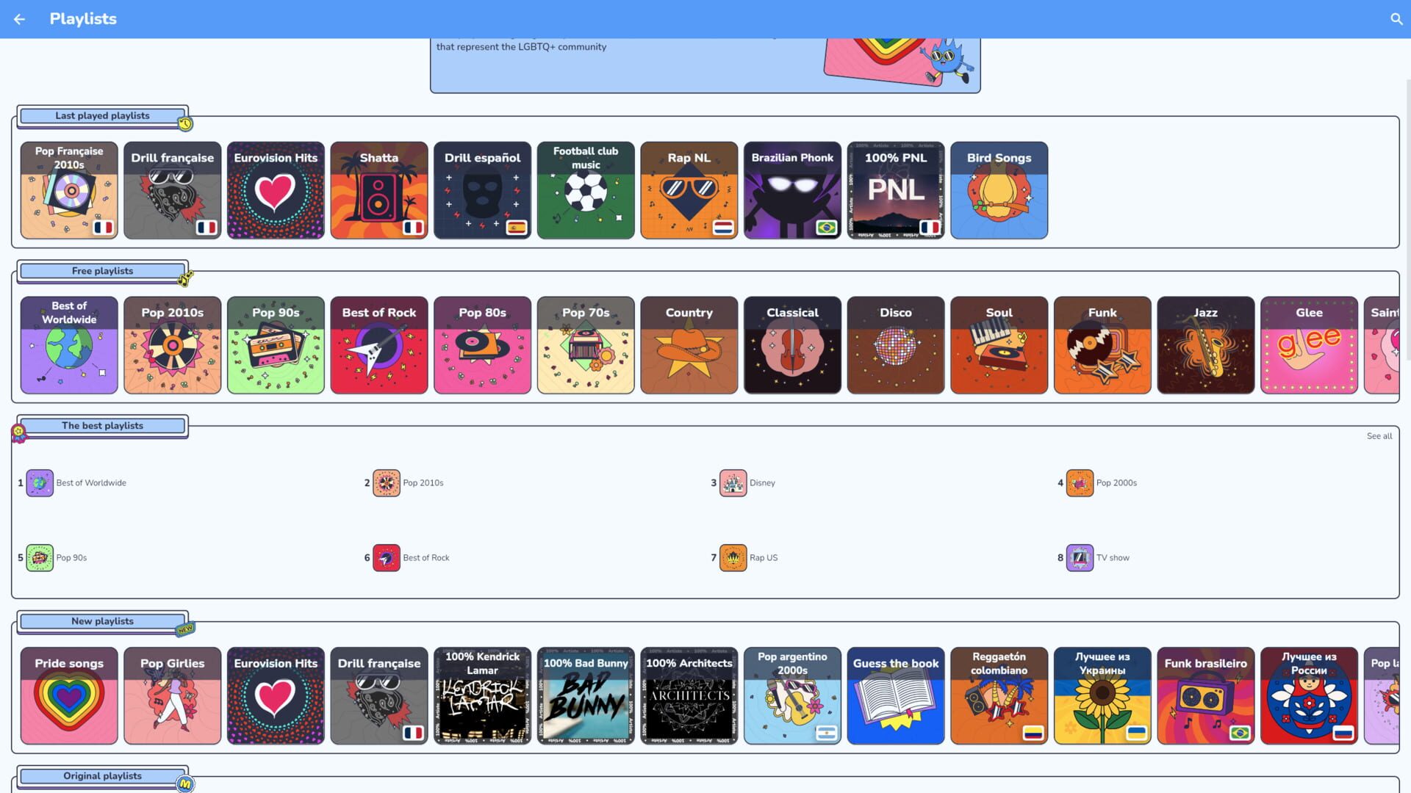
Task: Select Best of Worldwide ranked icon
Action: pos(40,483)
